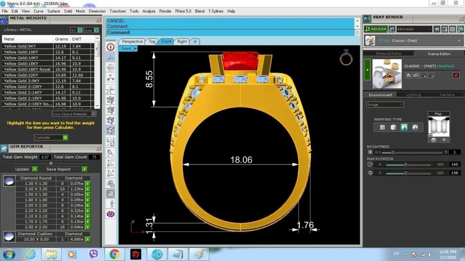This screenshot has width=465, height=261.
Task: Open the File menu
Action: point(5,11)
